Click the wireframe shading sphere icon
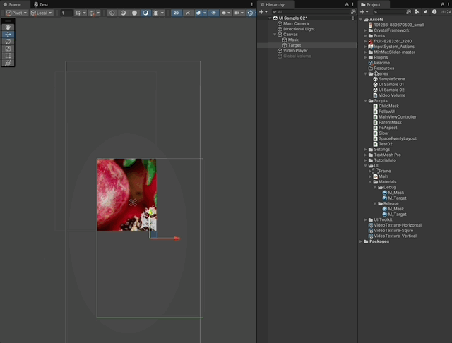This screenshot has width=452, height=343. pyautogui.click(x=123, y=13)
